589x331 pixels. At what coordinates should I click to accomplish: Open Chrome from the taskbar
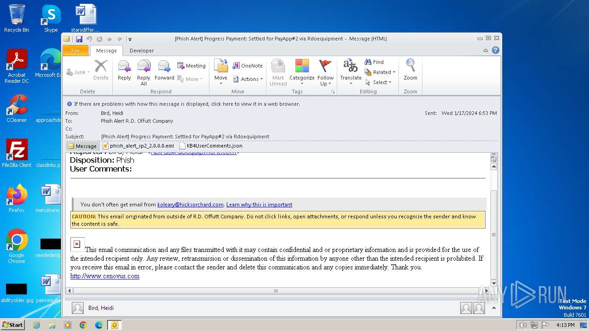point(83,325)
